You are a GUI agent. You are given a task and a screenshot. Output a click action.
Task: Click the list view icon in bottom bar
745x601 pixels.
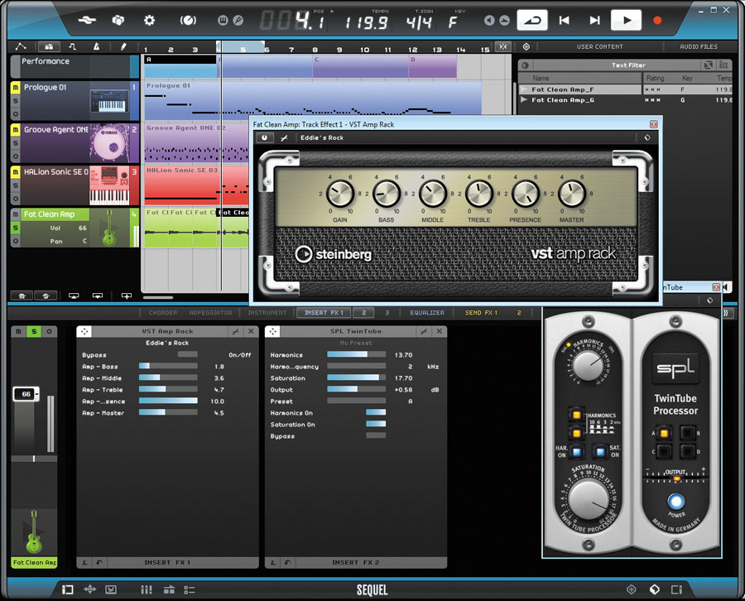[x=189, y=589]
